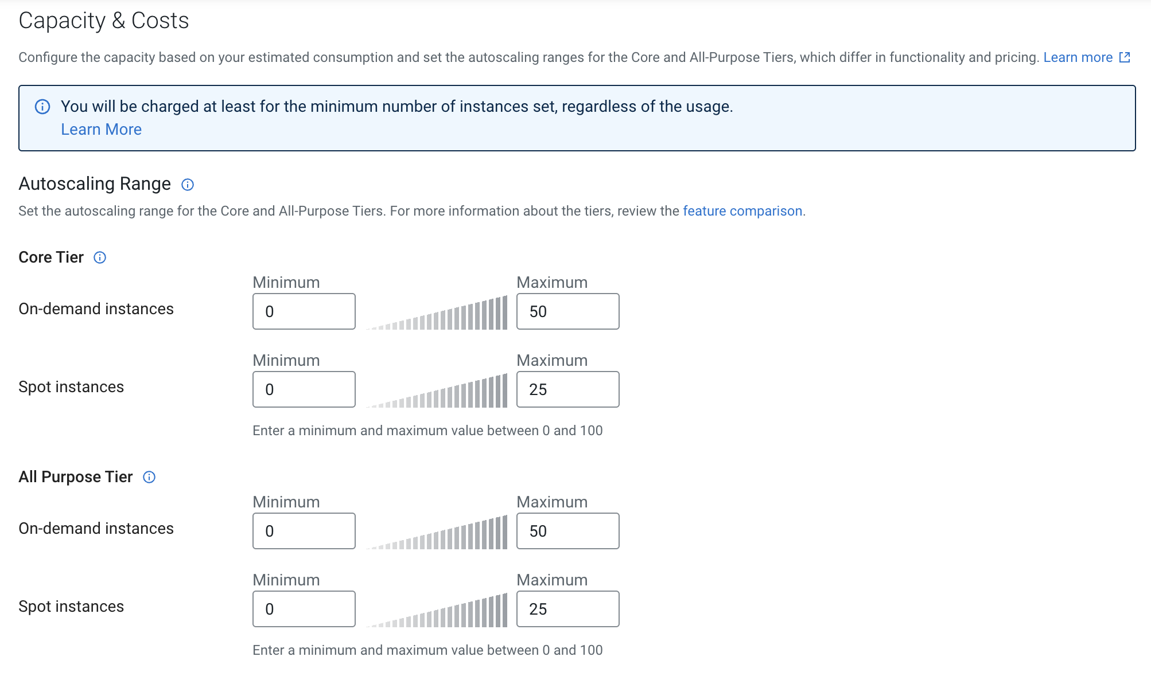Open Learn More link in the banner
1151x680 pixels.
click(x=101, y=130)
